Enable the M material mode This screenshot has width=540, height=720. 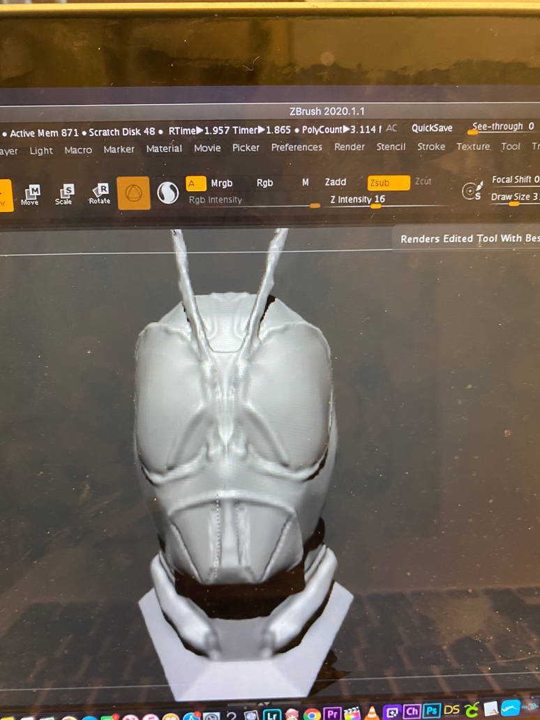[x=306, y=182]
